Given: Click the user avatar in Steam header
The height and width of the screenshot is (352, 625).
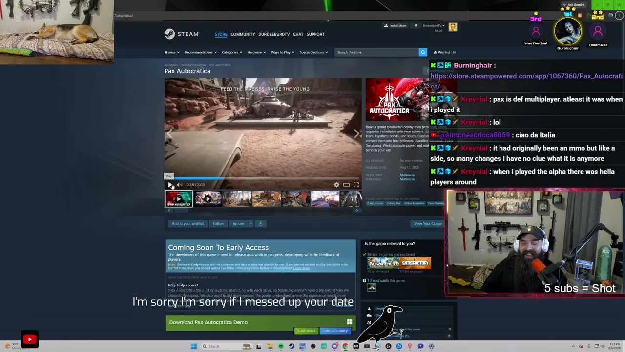Looking at the screenshot, I should pos(453,27).
